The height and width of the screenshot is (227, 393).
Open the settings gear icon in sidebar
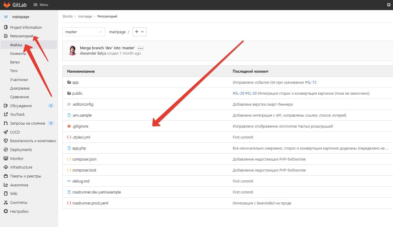tap(5, 212)
